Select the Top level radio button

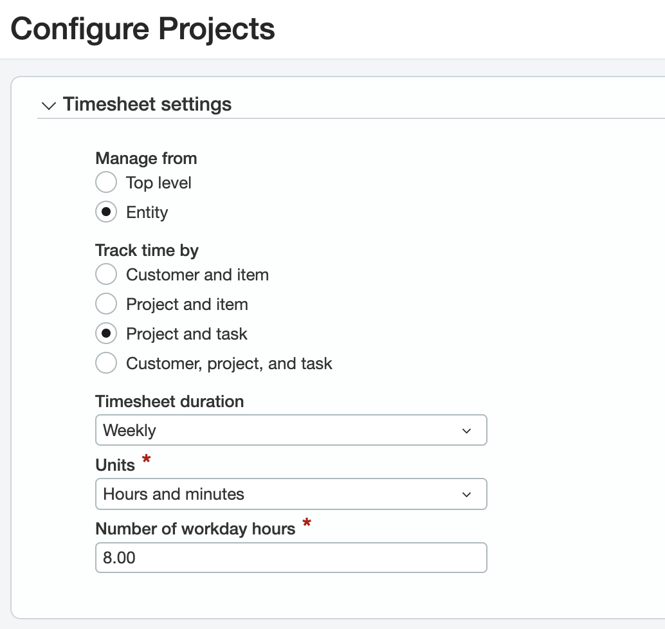tap(105, 182)
